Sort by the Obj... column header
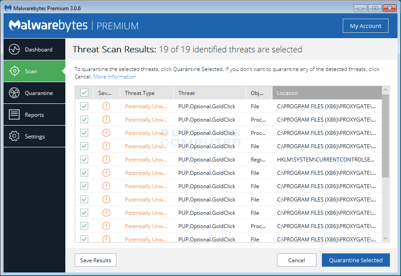 [x=259, y=93]
